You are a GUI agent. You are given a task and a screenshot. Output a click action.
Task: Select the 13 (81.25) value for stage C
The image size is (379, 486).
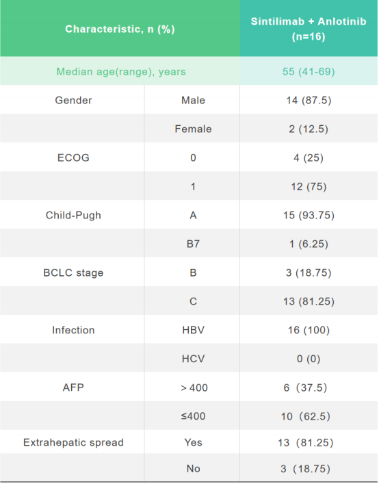point(309,301)
